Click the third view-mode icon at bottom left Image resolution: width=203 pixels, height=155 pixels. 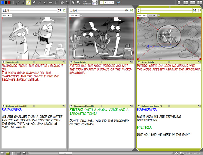pos(13,153)
